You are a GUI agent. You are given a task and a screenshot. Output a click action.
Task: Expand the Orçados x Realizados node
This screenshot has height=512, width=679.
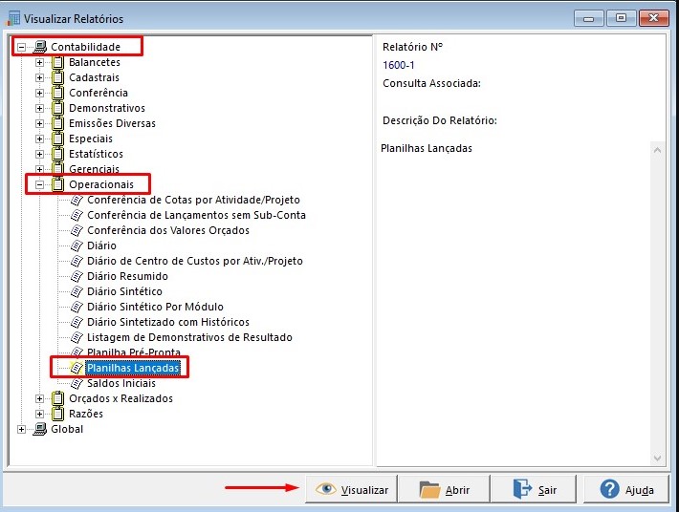[x=39, y=398]
